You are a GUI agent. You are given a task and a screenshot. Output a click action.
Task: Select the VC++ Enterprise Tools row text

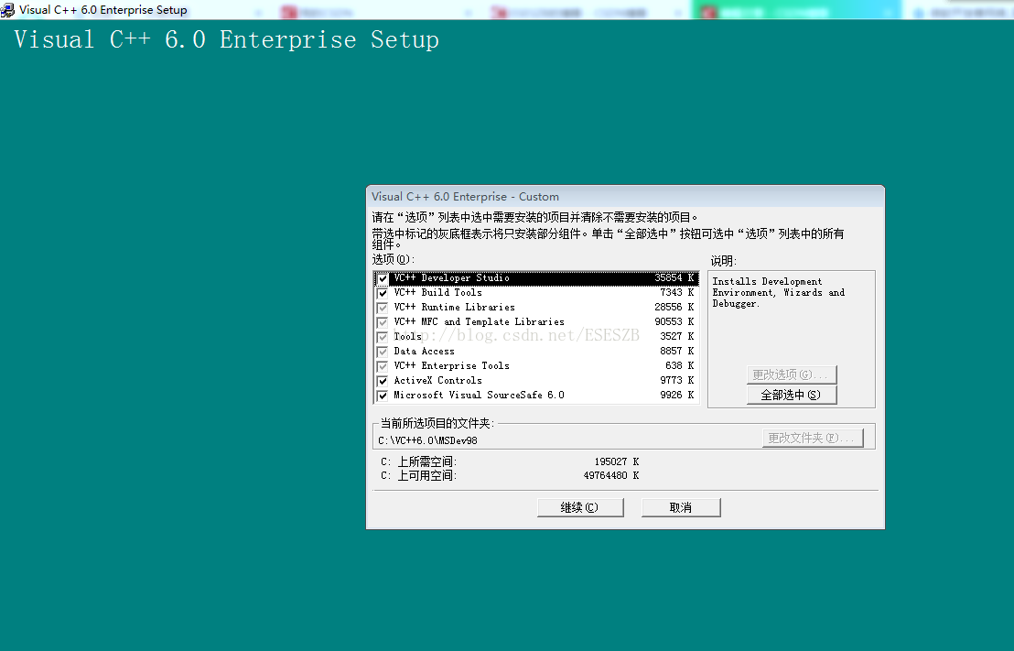[x=451, y=365]
